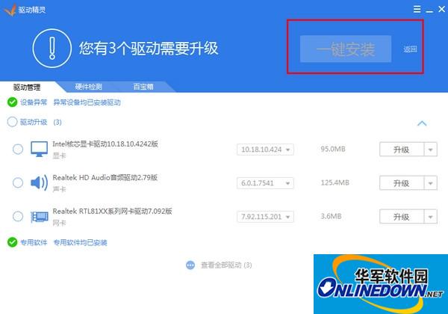This screenshot has width=448, height=314.
Task: Click 专用软件均已安装 text
Action: [81, 243]
